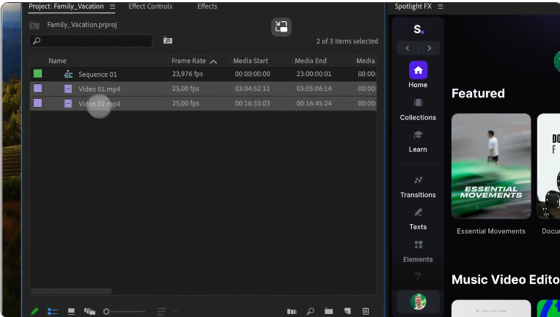Viewport: 560px width, 317px height.
Task: Switch to Freeform View in Project panel
Action: (89, 311)
